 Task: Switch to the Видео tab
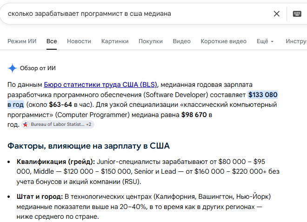tap(181, 41)
